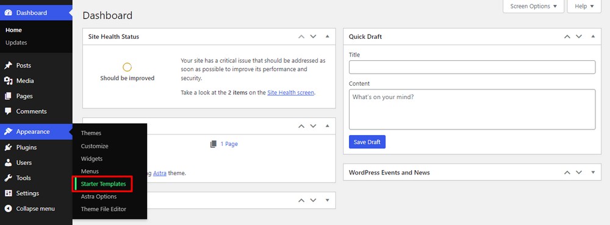Viewport: 610px width, 225px height.
Task: Move Site Health Status panel up
Action: 301,36
